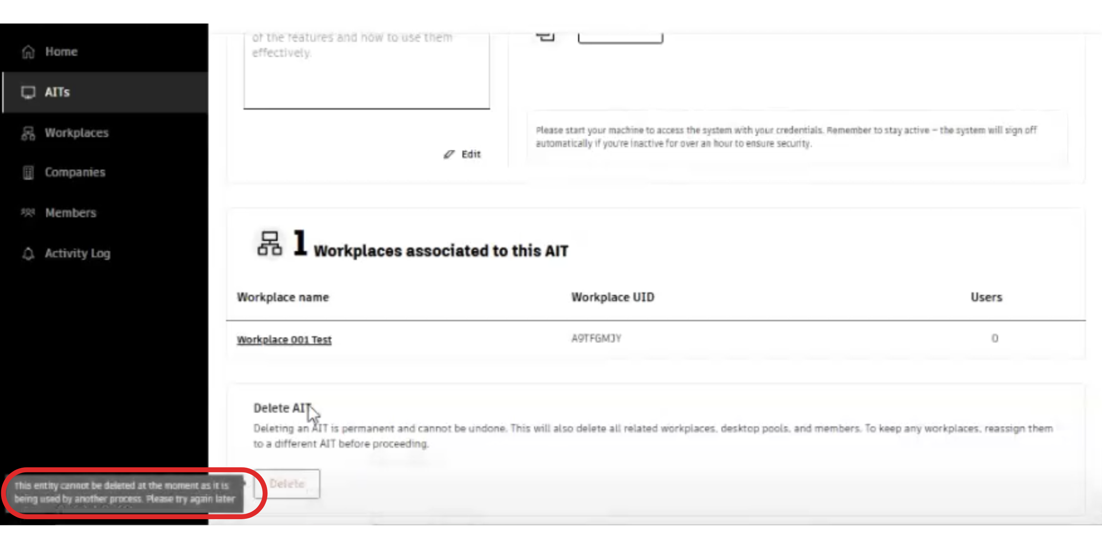Click the Workplace name column header
Image resolution: width=1102 pixels, height=549 pixels.
tap(283, 297)
